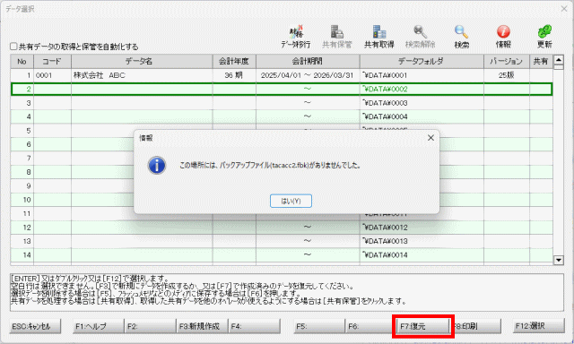The width and height of the screenshot is (574, 344).
Task: Click the F5: function button
Action: pos(319,326)
